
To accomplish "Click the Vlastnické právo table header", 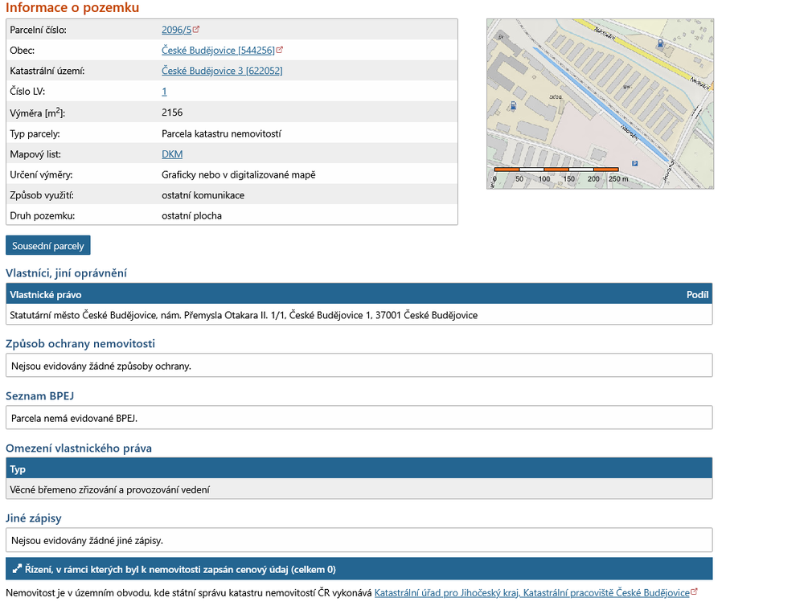I will [46, 294].
